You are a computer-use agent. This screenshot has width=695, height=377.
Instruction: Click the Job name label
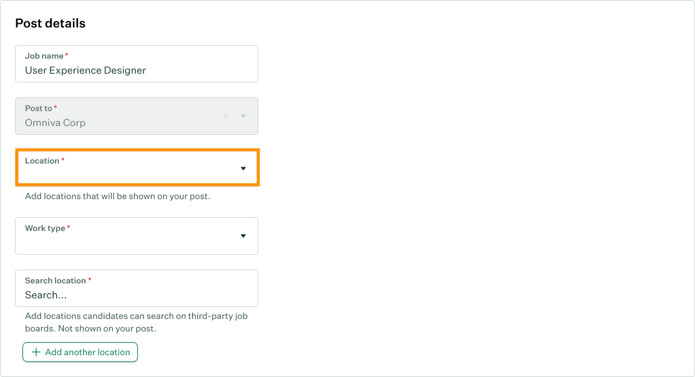coord(44,56)
